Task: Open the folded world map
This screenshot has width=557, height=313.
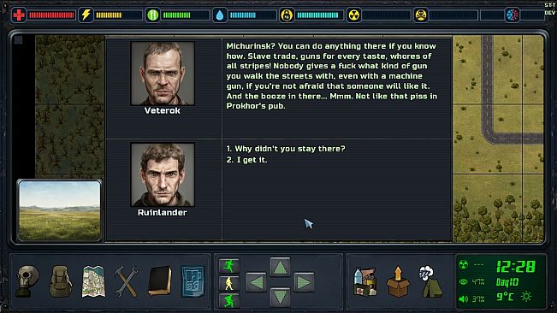Action: (x=94, y=281)
